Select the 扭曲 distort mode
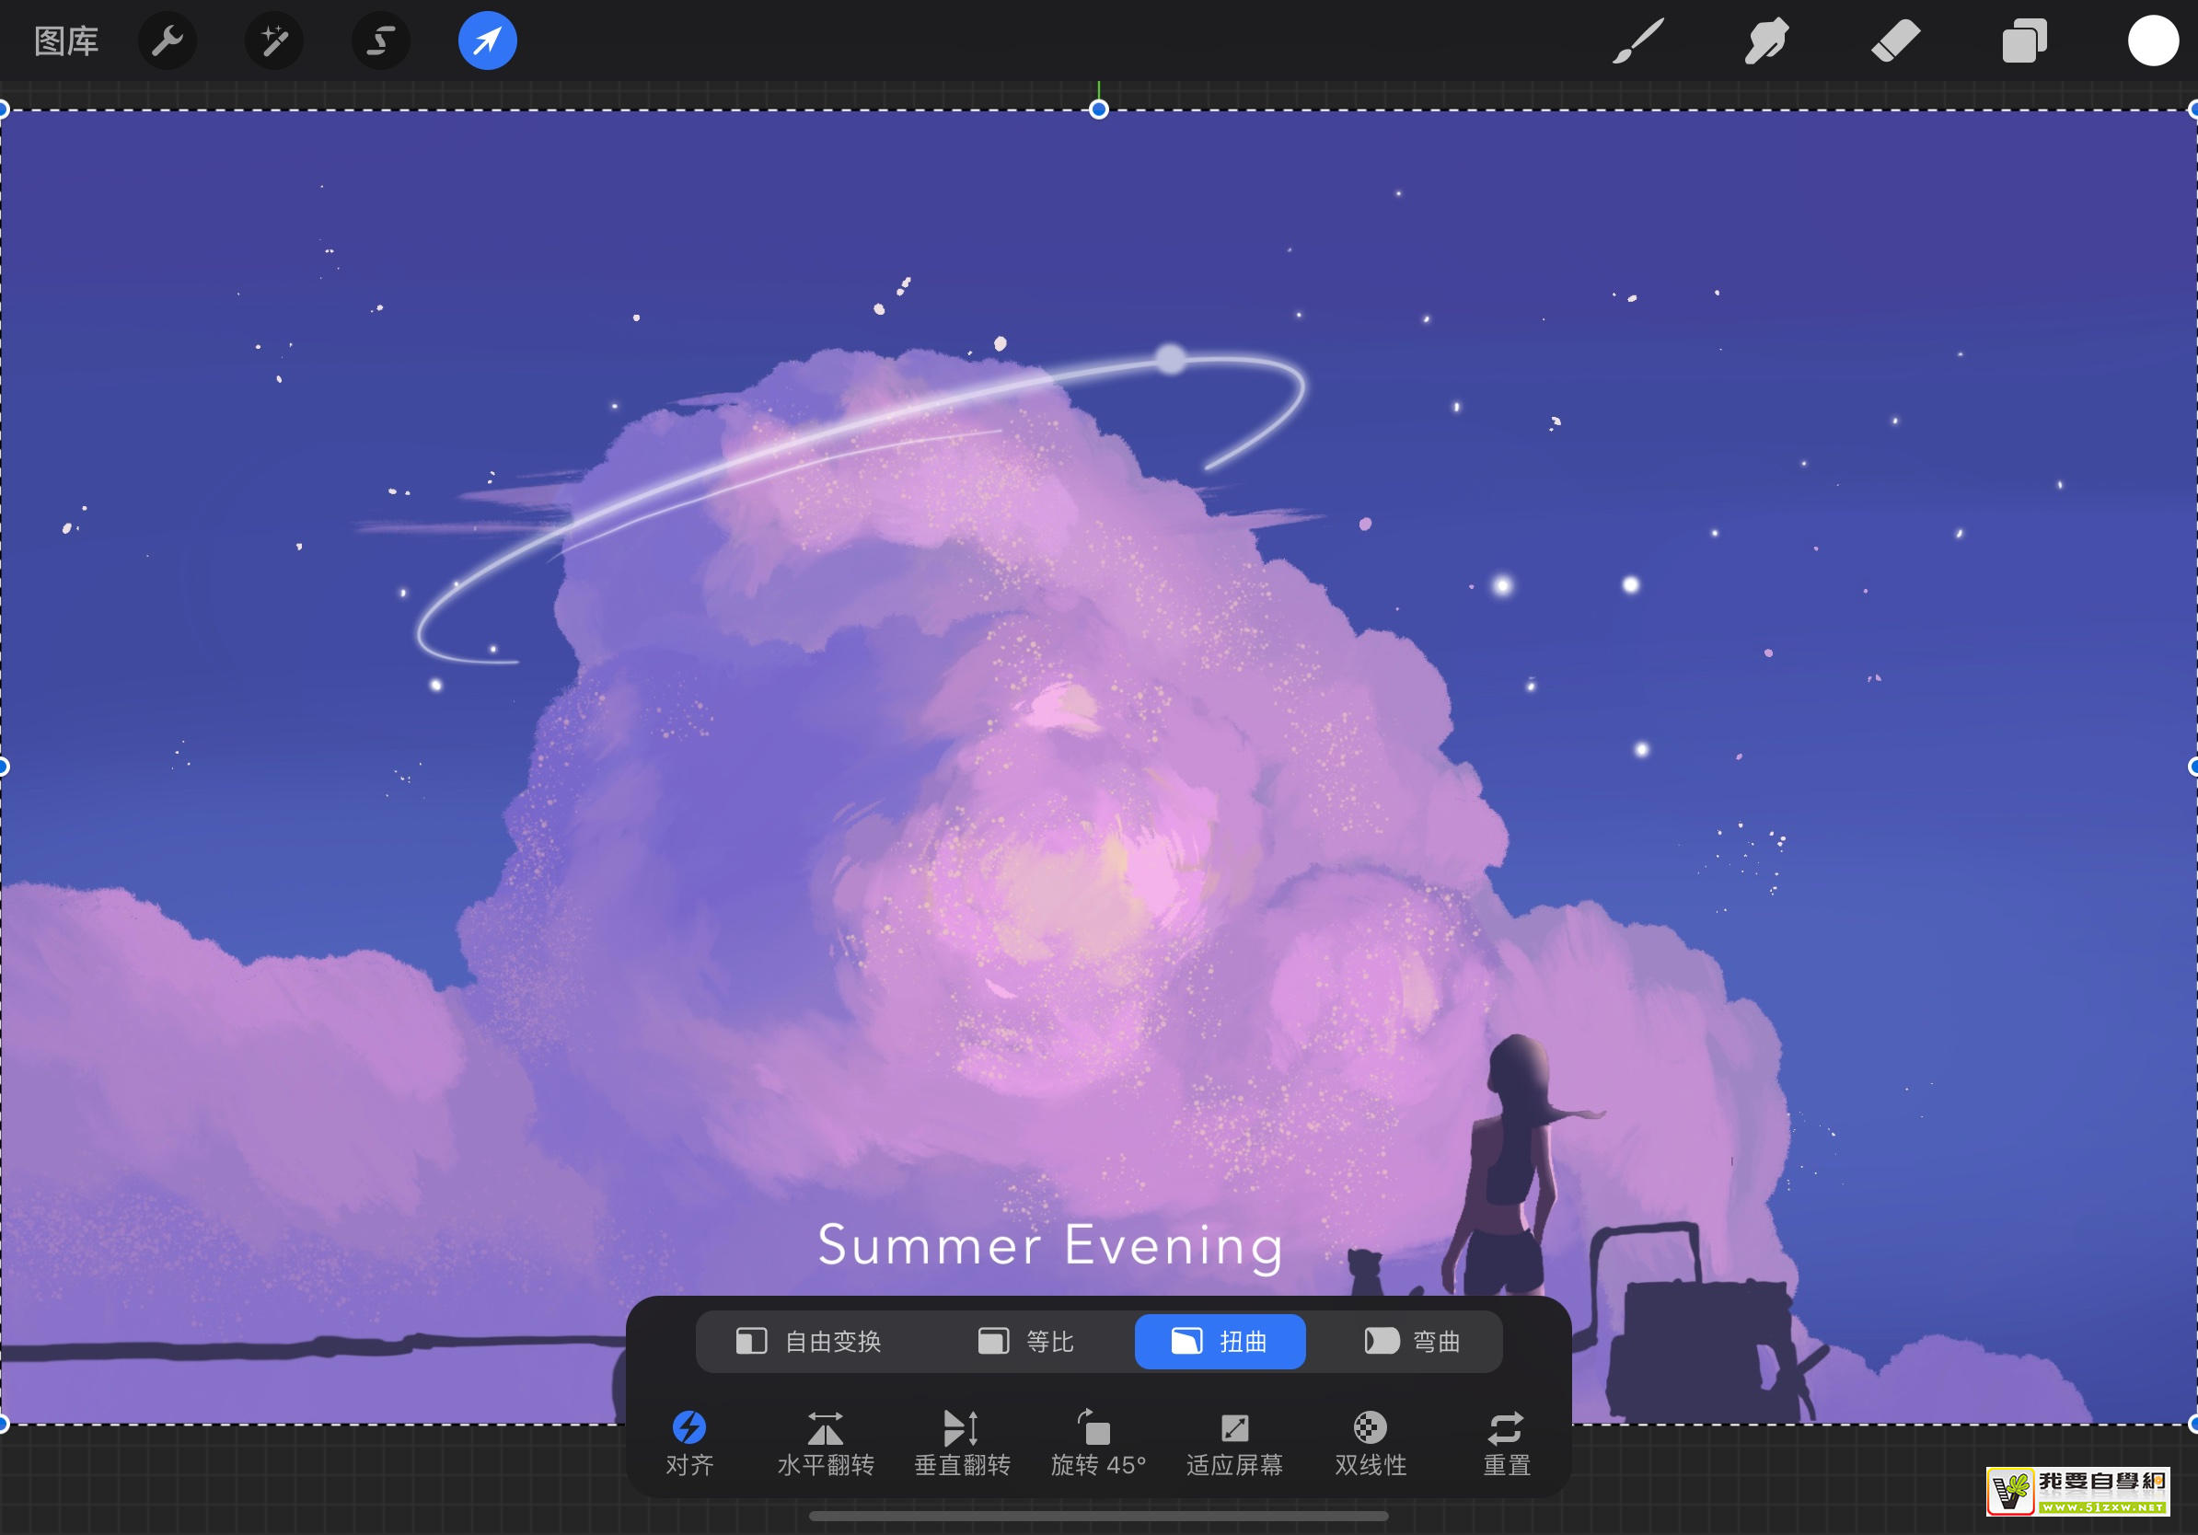This screenshot has height=1535, width=2198. pos(1220,1341)
